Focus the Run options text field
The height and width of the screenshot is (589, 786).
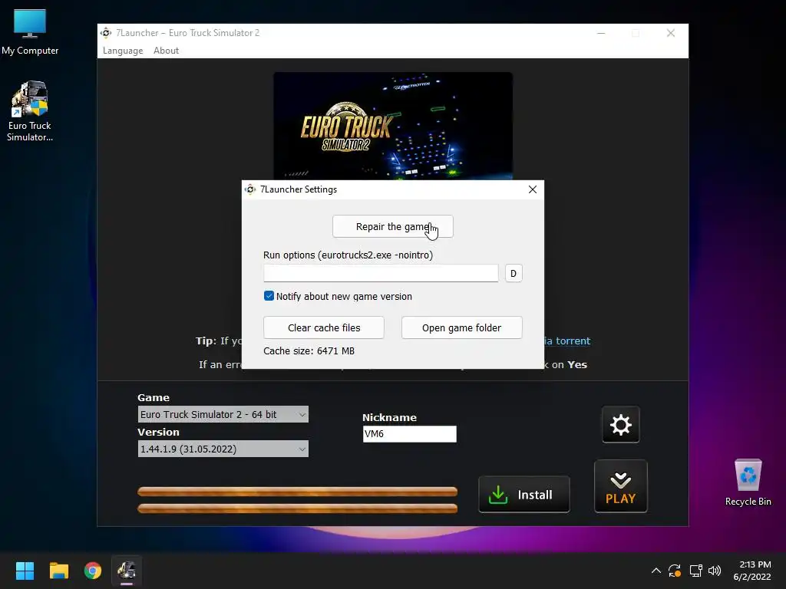click(x=381, y=273)
